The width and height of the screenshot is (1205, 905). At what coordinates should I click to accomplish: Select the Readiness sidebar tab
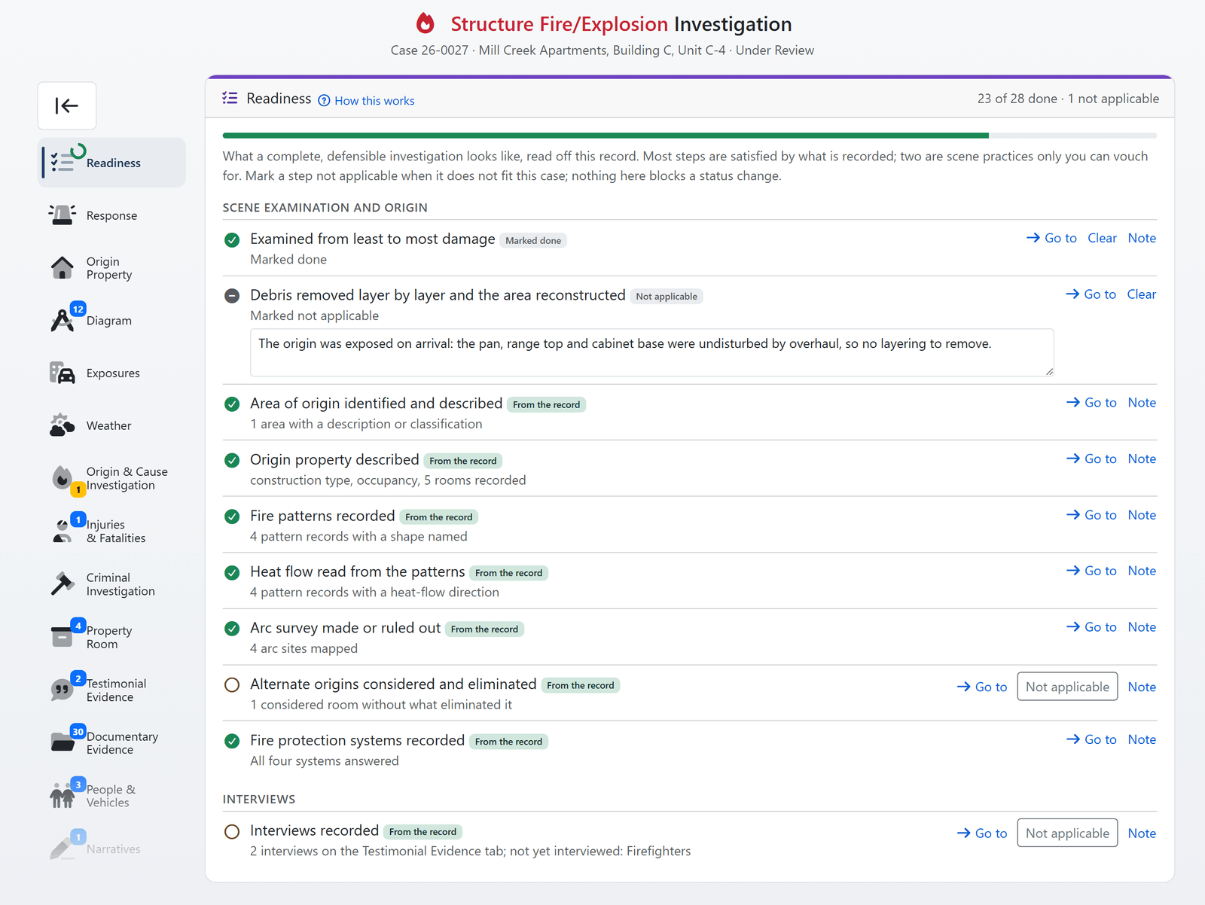point(111,163)
